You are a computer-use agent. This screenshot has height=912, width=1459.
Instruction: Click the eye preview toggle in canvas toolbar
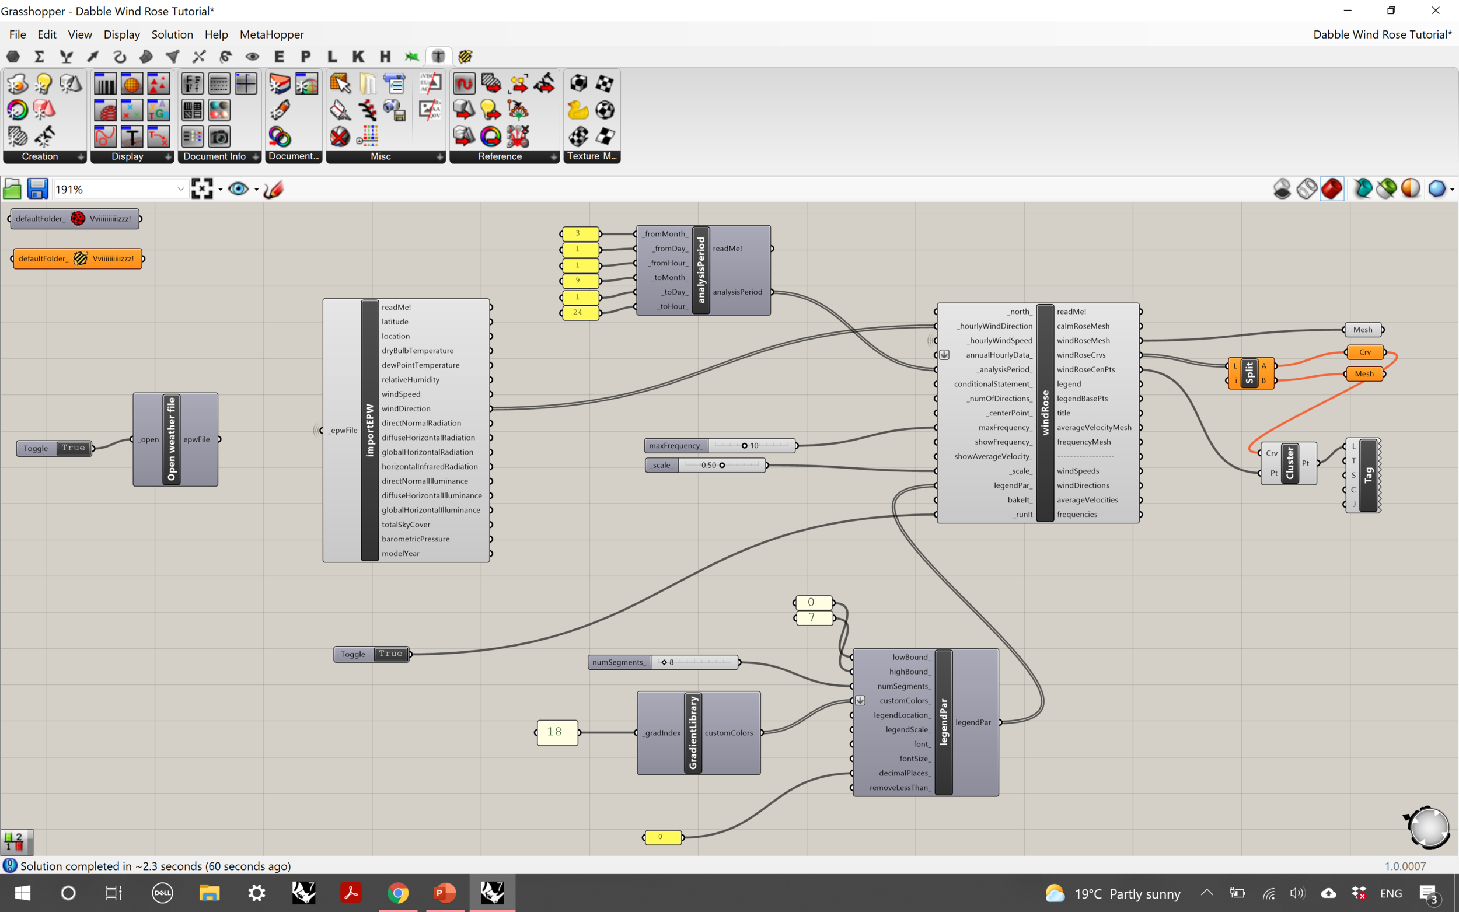[238, 189]
